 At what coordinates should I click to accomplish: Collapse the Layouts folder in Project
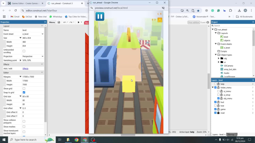pos(216,33)
